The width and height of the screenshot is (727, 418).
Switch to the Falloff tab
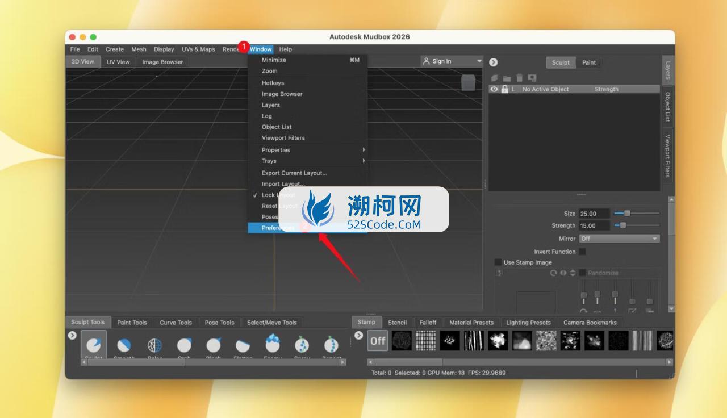[428, 323]
